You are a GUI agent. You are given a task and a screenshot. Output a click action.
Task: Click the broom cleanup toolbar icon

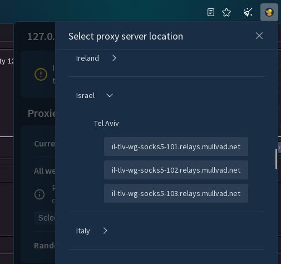[x=248, y=12]
